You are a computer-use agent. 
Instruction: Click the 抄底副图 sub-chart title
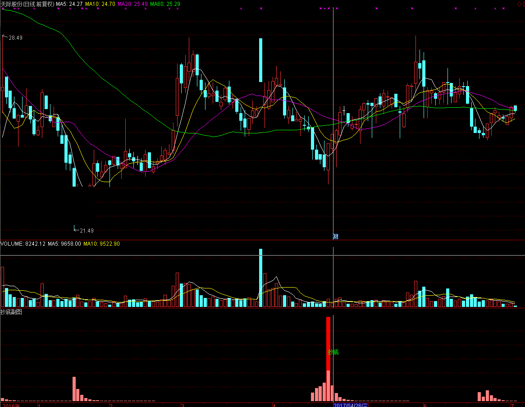pyautogui.click(x=11, y=312)
